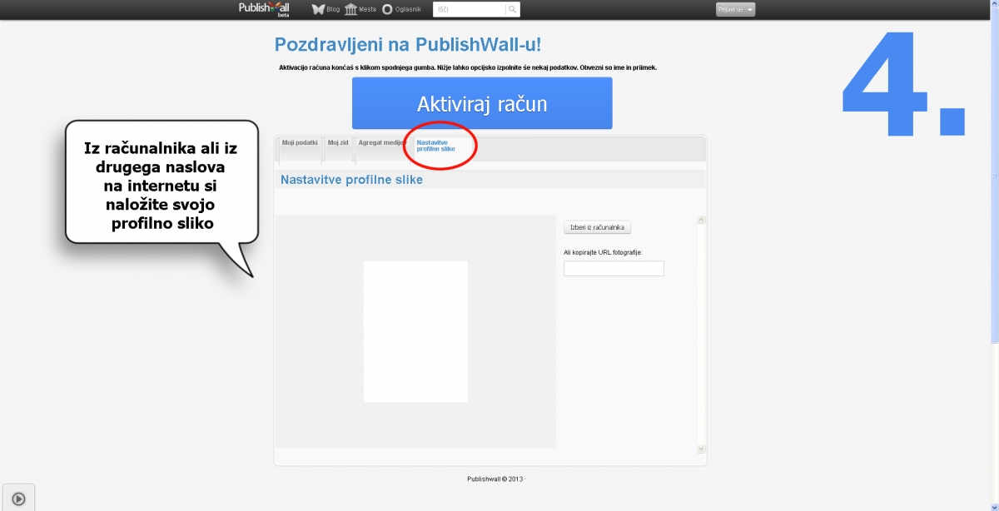Click the 'Izberi iz računalnika' button
Screen dimensions: 999x511
pos(598,227)
